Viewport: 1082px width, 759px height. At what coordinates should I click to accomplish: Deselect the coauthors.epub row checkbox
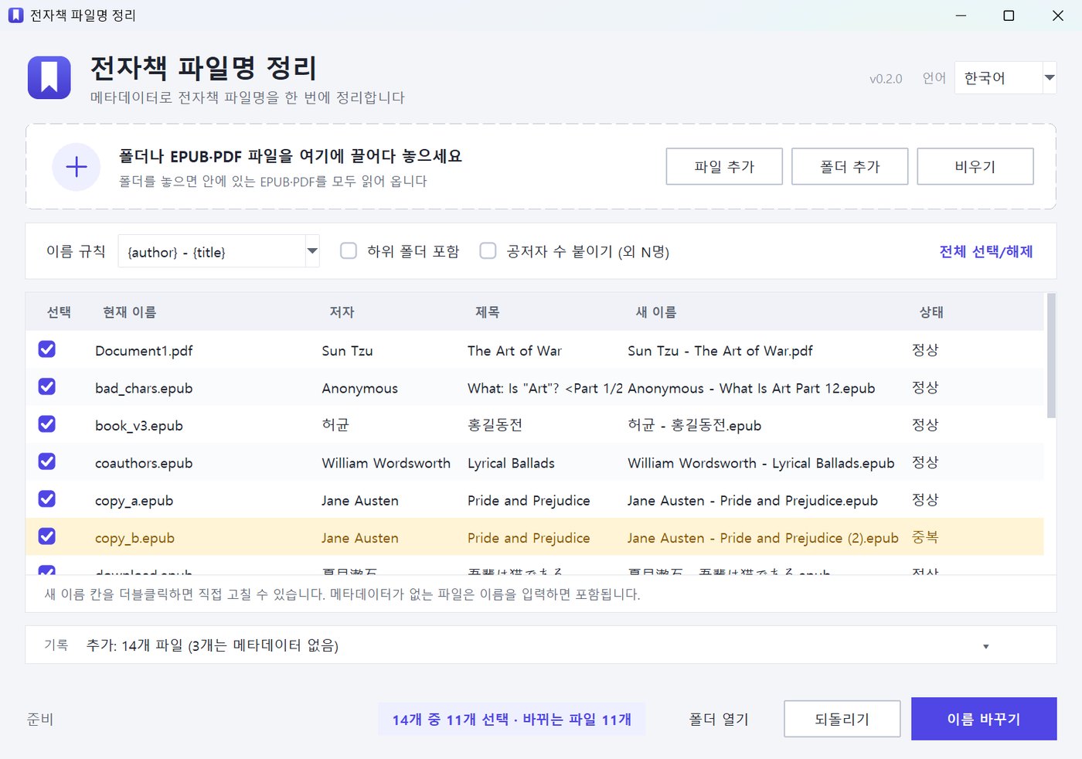coord(47,461)
